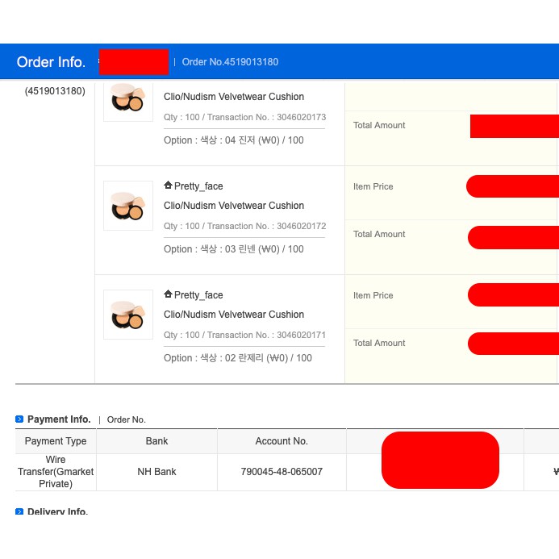The image size is (559, 559).
Task: Open the cushion thumbnail for option 02 란제리
Action: [x=127, y=315]
